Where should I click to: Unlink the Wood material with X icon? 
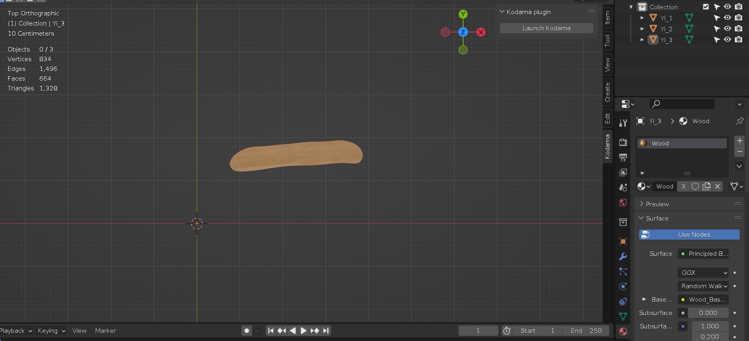tap(717, 186)
